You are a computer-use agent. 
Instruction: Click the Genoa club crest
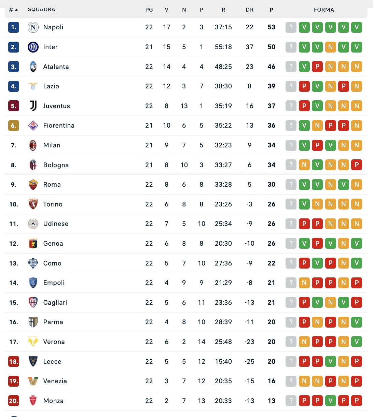[x=33, y=244]
